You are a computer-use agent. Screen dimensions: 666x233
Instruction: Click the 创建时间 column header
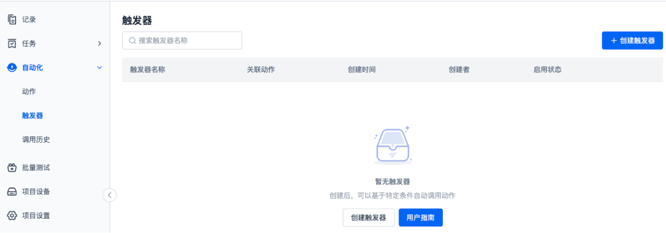coord(362,70)
